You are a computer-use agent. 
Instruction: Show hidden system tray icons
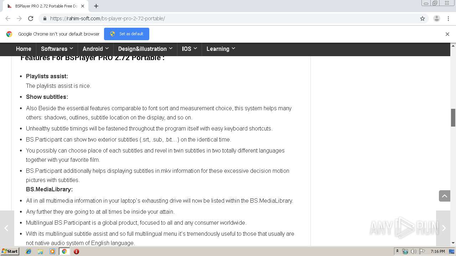pyautogui.click(x=397, y=251)
